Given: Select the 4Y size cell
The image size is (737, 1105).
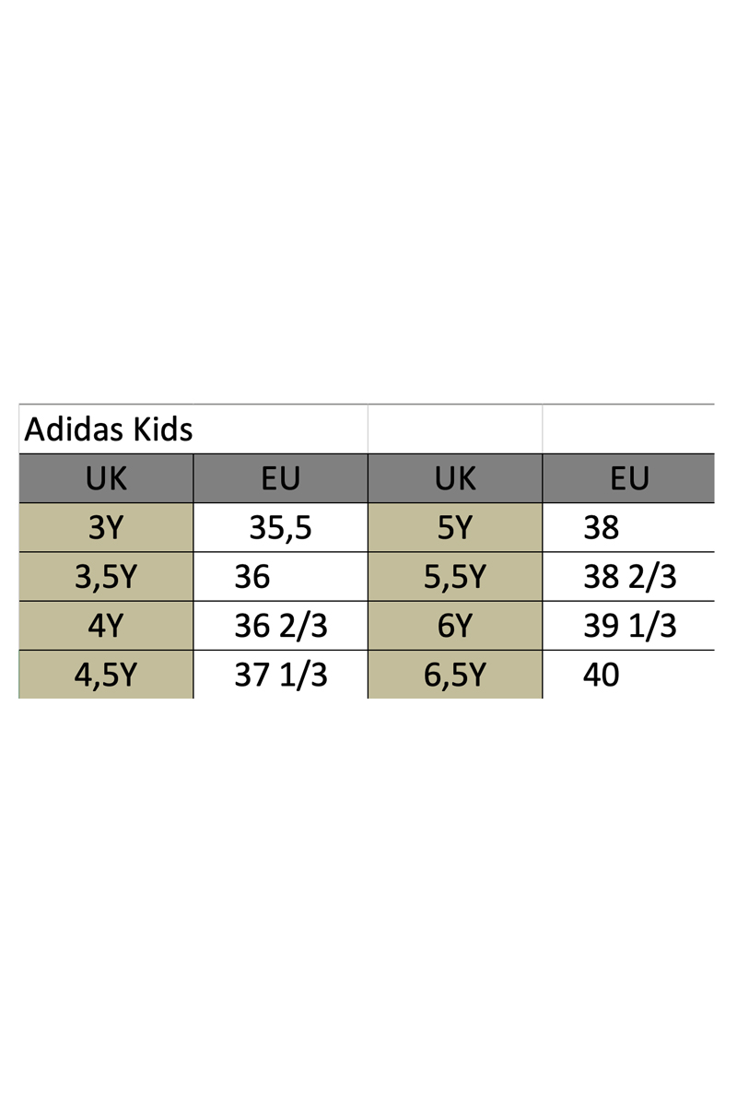Looking at the screenshot, I should click(x=106, y=626).
